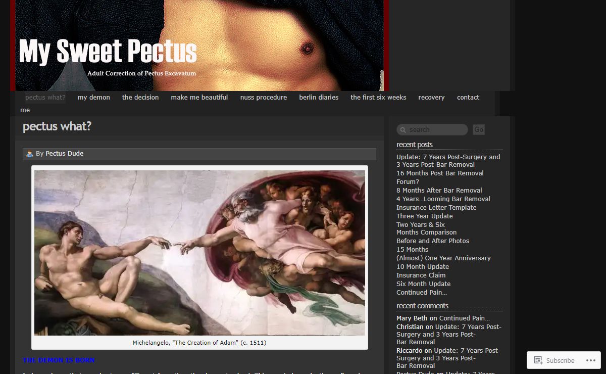Click the 'pectus what?' page heading
The image size is (606, 374).
[x=57, y=126]
